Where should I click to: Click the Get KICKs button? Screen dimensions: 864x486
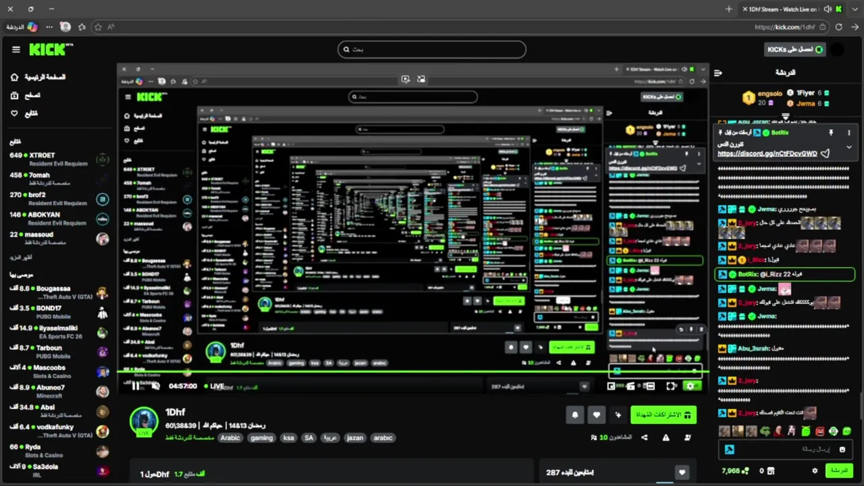pos(794,49)
